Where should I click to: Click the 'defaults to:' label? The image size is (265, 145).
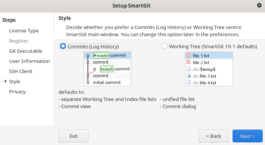pyautogui.click(x=72, y=92)
